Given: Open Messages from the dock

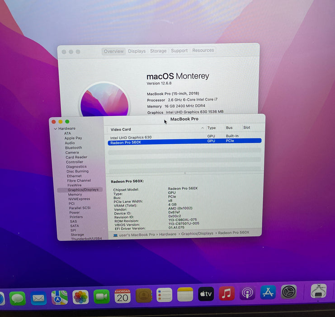Looking at the screenshot, I should 18,298.
